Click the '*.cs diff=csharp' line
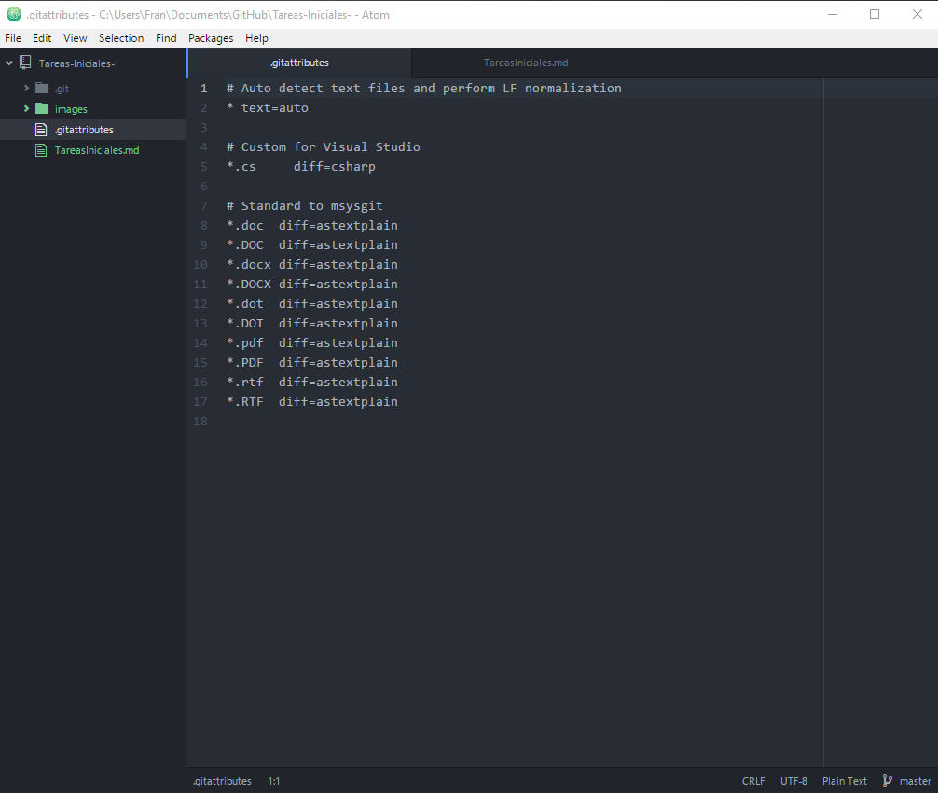938x793 pixels. 301,167
